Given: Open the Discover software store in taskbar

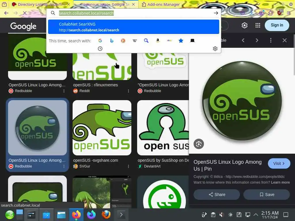Looking at the screenshot, I should [x=46, y=215].
